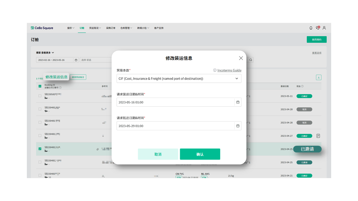
Task: Click calendar icon in 请求抵达日期 field
Action: pyautogui.click(x=238, y=126)
